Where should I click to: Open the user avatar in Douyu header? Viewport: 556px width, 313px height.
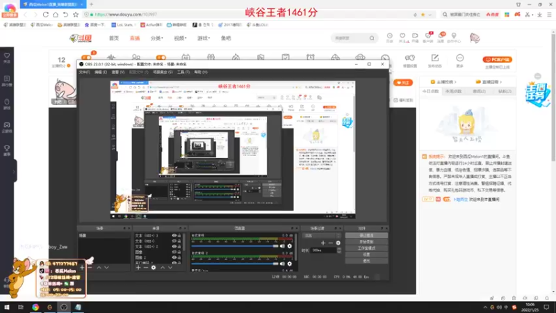pos(475,38)
